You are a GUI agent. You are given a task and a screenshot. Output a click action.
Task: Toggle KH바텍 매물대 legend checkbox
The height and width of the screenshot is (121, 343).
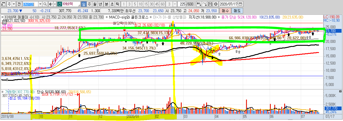pos(3,17)
